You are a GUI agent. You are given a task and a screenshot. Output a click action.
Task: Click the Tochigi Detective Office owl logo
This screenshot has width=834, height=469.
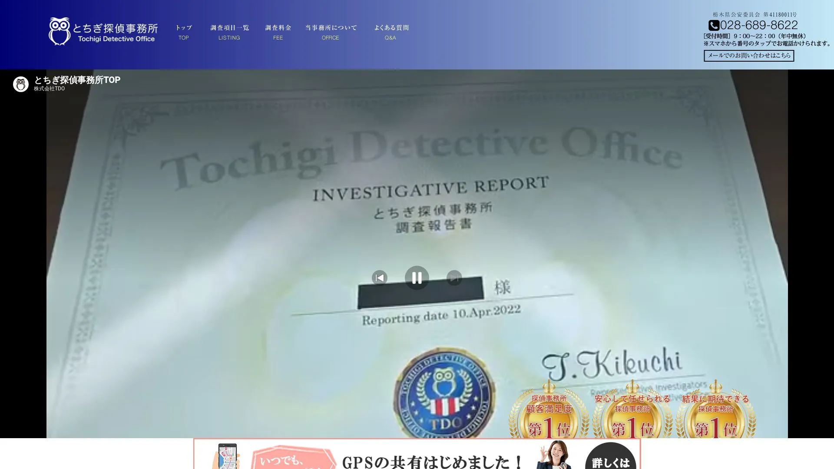coord(103,31)
